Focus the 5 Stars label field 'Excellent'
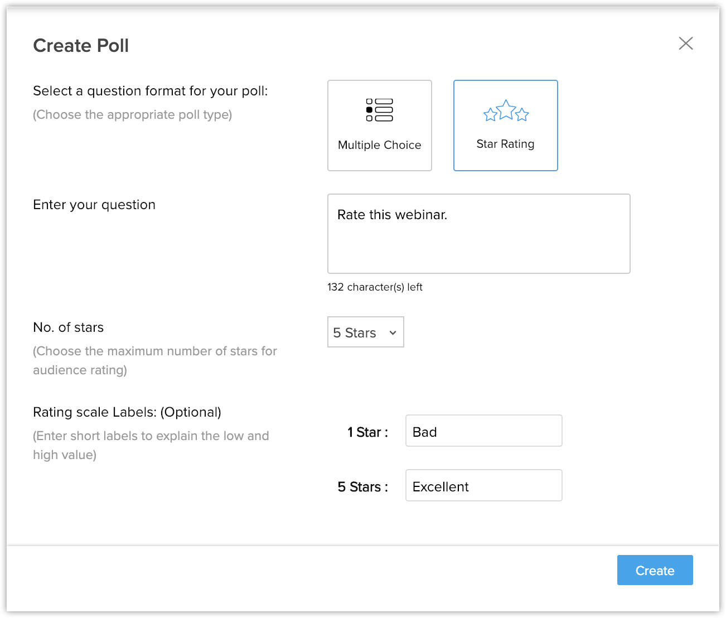 pos(483,486)
